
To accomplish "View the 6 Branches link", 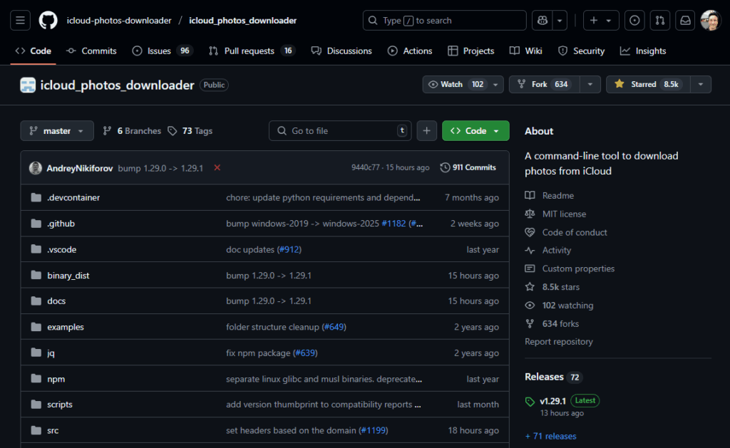I will (132, 131).
